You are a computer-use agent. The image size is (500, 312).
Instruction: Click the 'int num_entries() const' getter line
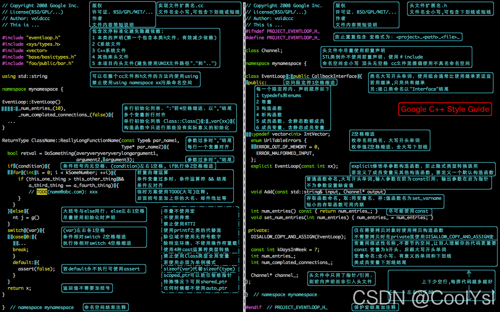(x=314, y=211)
